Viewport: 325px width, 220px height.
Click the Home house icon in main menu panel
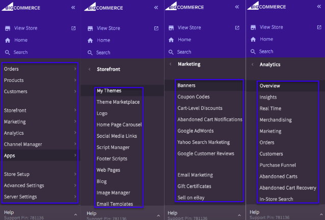click(x=8, y=40)
